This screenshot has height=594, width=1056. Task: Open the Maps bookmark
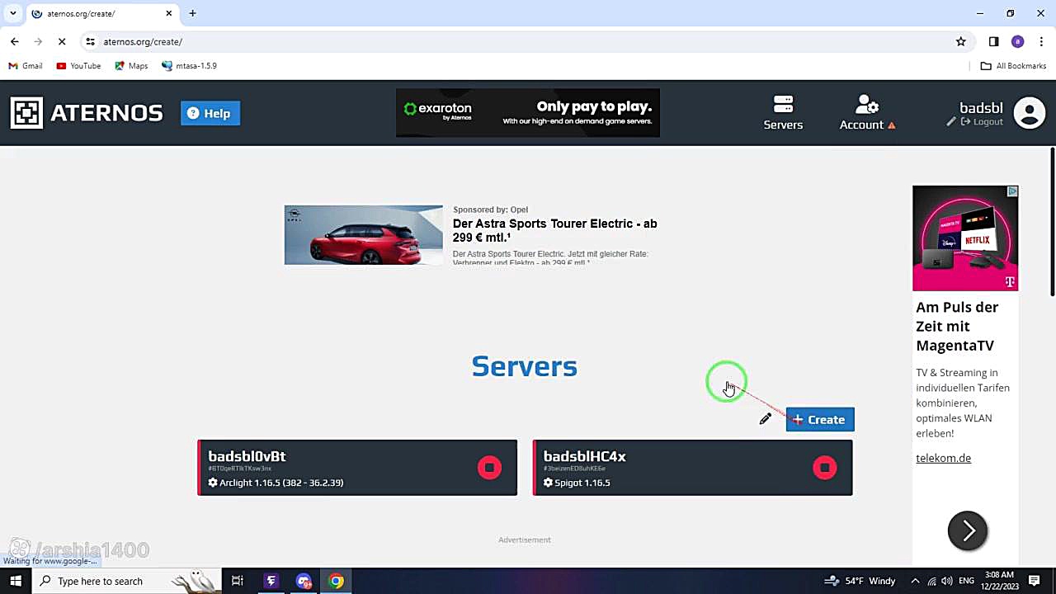pyautogui.click(x=131, y=66)
